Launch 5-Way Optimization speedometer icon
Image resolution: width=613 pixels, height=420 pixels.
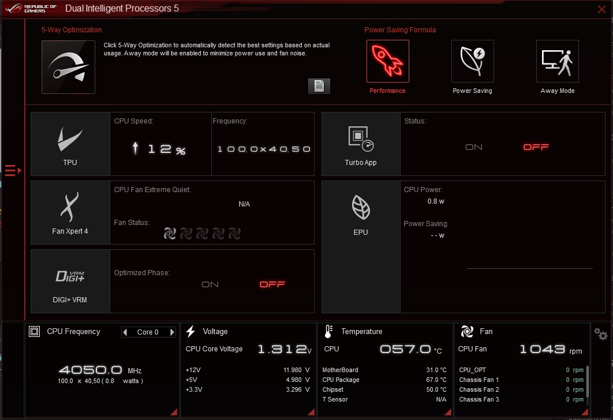[69, 67]
